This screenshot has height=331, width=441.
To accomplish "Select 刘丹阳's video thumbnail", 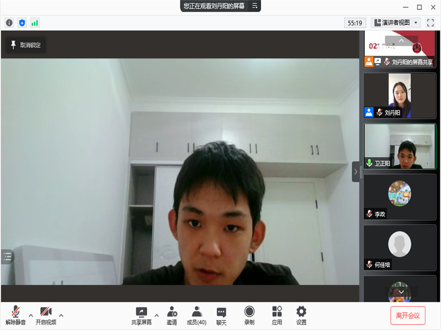I will point(400,95).
